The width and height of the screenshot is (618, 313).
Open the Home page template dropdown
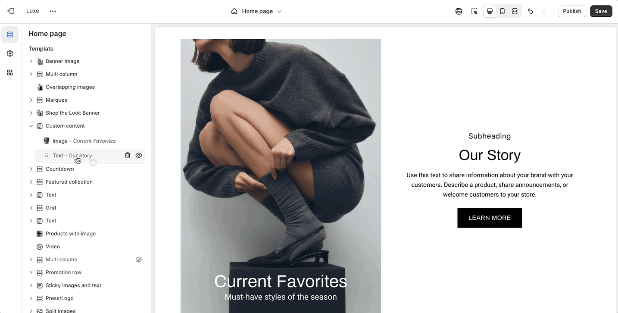point(256,11)
